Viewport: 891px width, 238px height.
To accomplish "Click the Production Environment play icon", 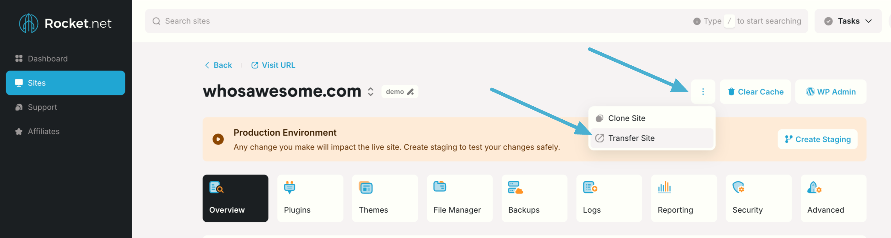I will click(x=218, y=139).
